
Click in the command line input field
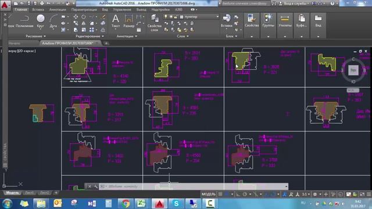pos(194,186)
